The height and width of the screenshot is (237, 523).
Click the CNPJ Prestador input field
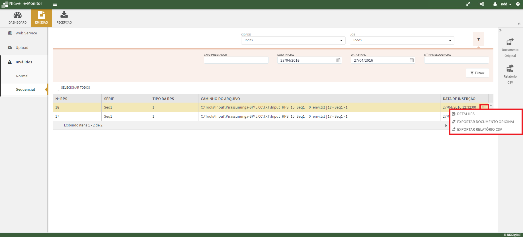236,60
